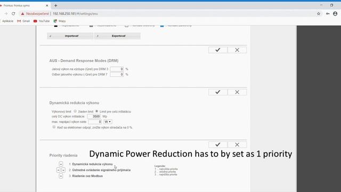Open the Gmail bookmark

pos(23,21)
